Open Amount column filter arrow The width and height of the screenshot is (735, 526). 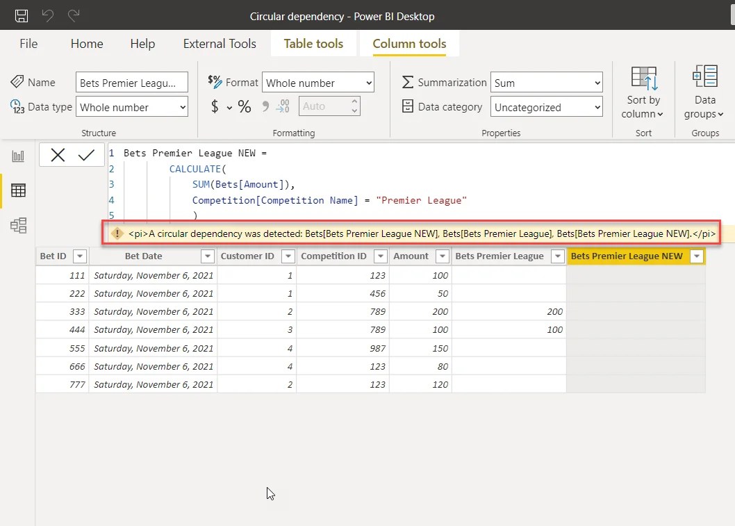pyautogui.click(x=442, y=256)
